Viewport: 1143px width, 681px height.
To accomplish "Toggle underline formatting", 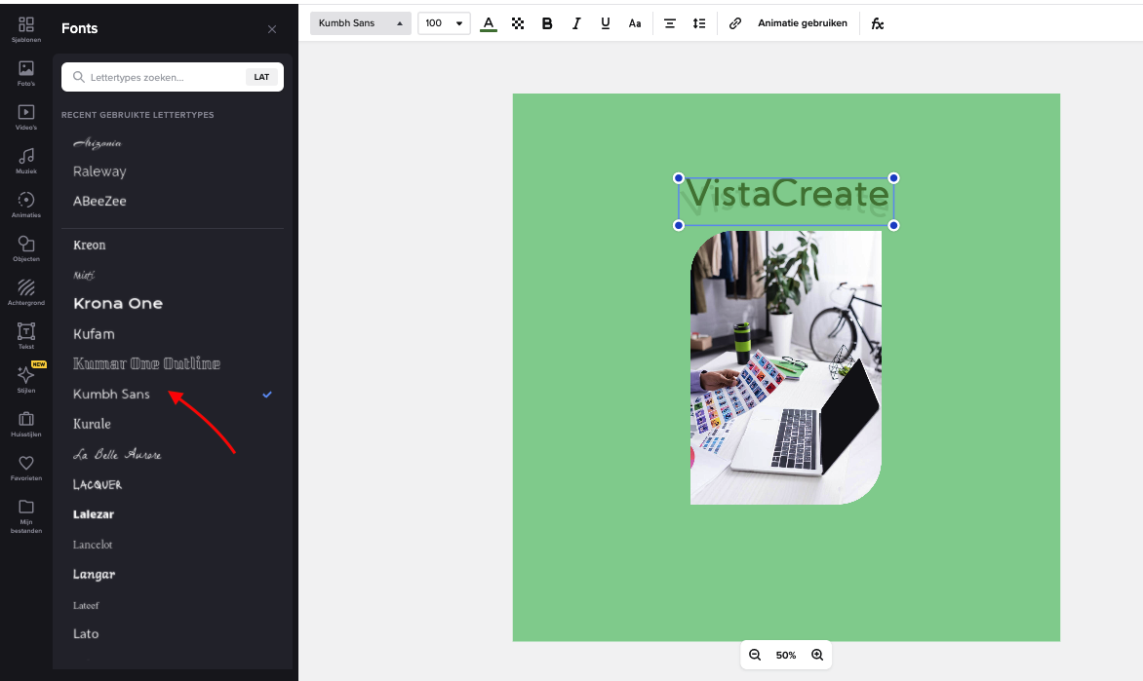I will pyautogui.click(x=605, y=23).
